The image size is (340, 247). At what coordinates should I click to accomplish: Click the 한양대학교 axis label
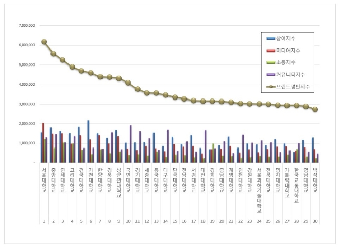pos(100,180)
